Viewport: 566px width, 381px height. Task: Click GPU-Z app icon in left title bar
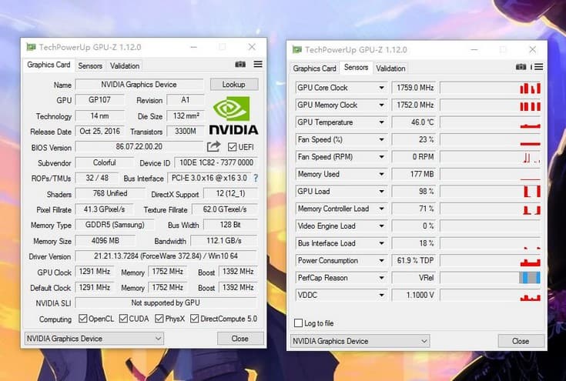coord(31,47)
